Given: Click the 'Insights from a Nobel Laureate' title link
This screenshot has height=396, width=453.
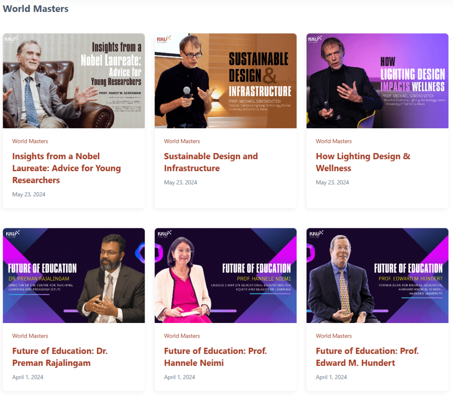Looking at the screenshot, I should point(66,168).
